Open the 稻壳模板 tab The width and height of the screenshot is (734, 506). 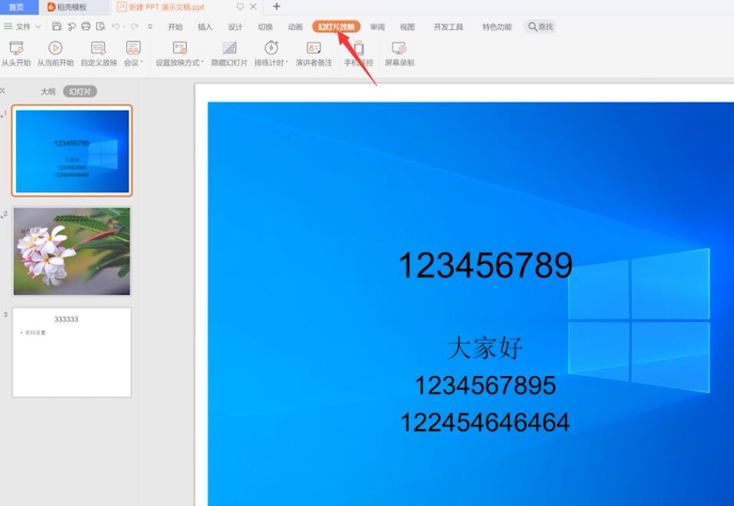(71, 7)
